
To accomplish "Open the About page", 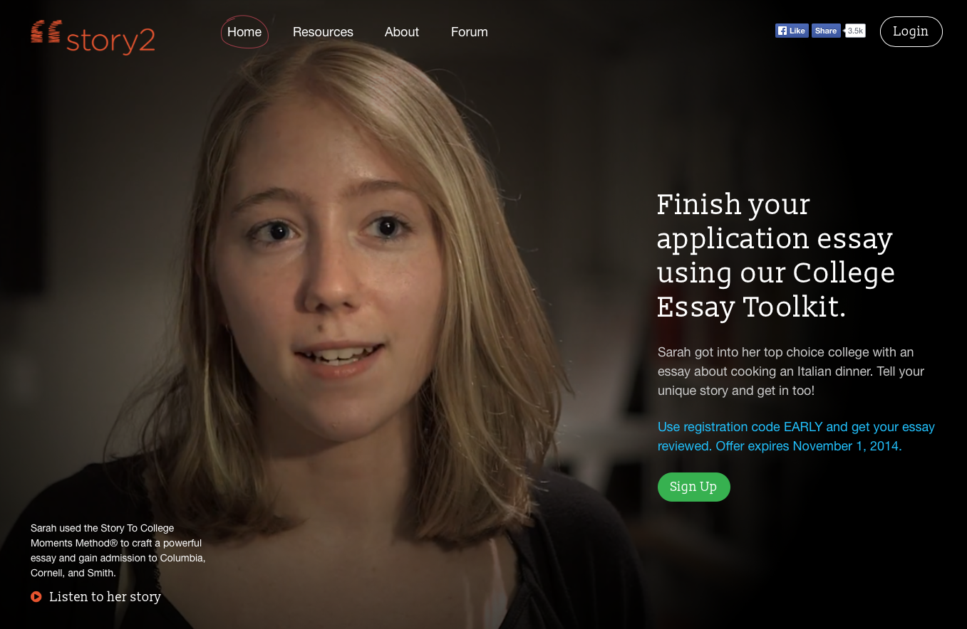I will point(402,32).
